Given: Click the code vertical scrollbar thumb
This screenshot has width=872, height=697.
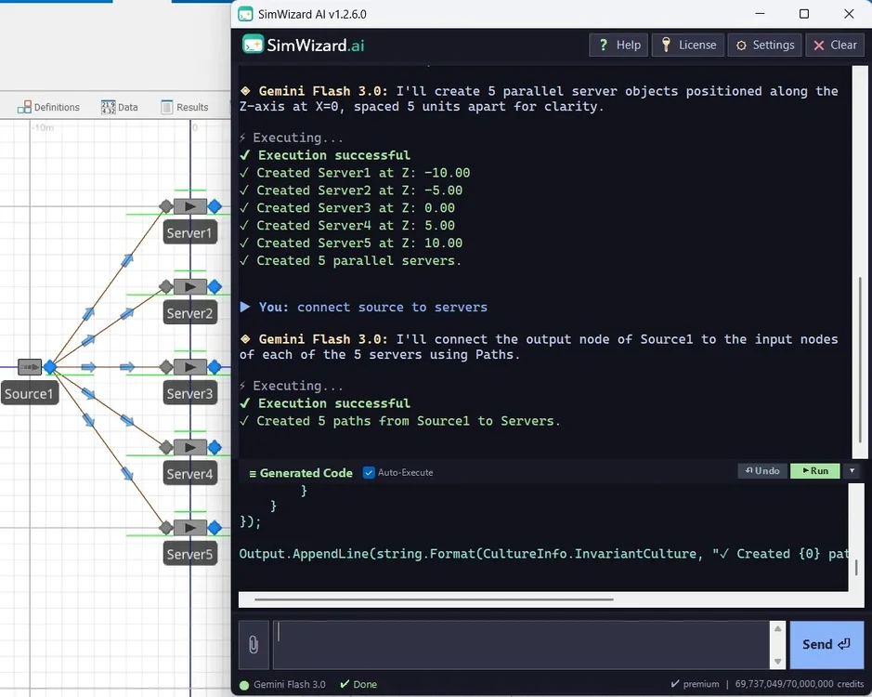Looking at the screenshot, I should point(856,567).
